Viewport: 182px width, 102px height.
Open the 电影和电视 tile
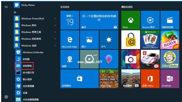click(x=170, y=20)
